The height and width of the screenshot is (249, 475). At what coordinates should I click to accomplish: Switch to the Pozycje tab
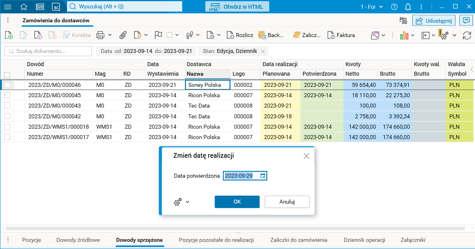(x=32, y=240)
